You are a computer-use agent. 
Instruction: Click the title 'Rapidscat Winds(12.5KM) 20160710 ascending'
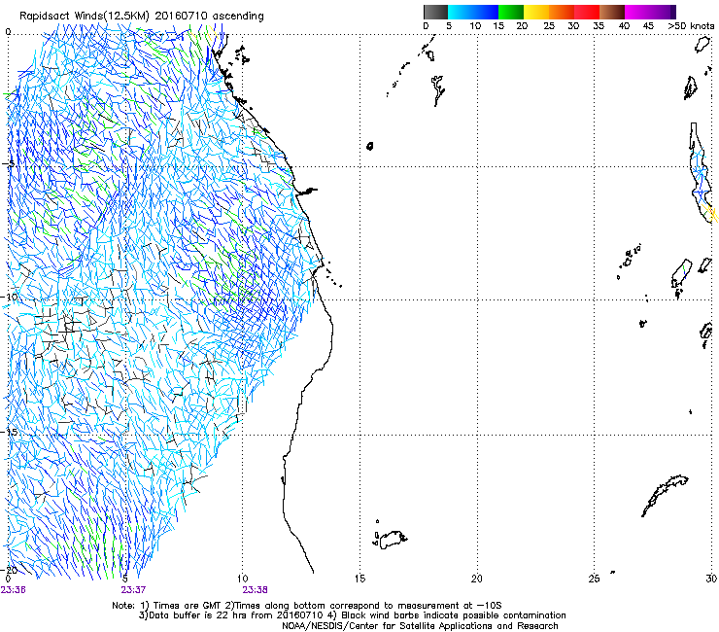click(x=142, y=17)
